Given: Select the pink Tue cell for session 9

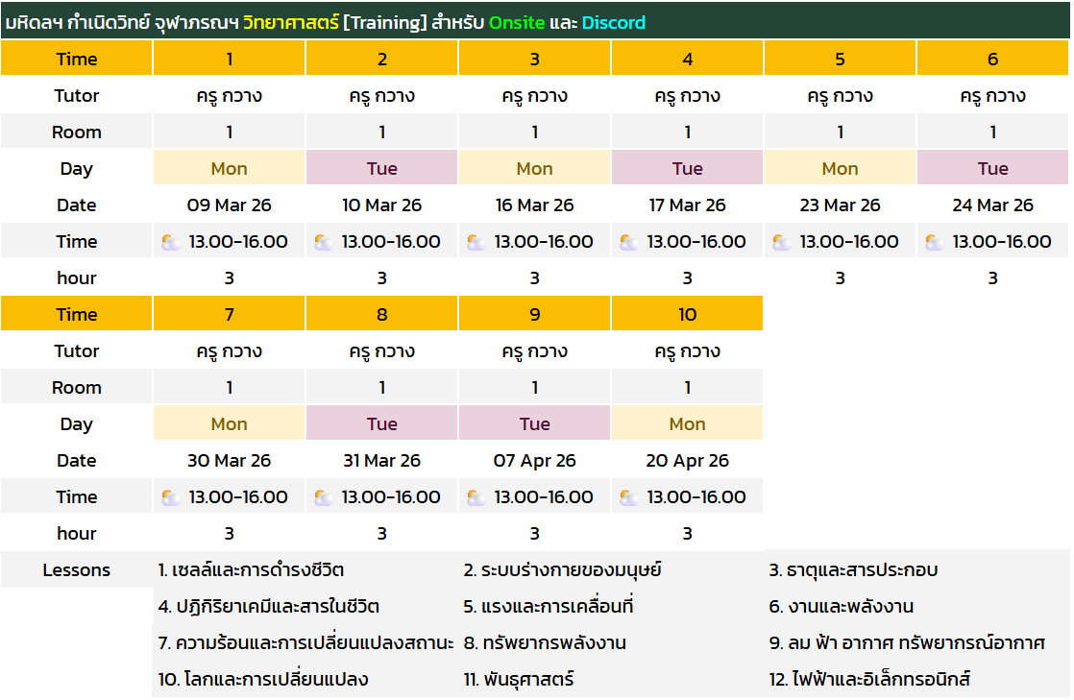Looking at the screenshot, I should 534,424.
